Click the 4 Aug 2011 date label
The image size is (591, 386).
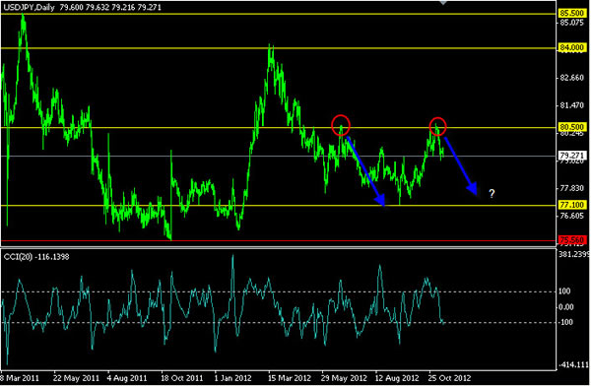click(x=127, y=378)
